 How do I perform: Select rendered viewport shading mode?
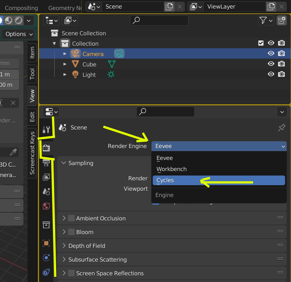19,20
